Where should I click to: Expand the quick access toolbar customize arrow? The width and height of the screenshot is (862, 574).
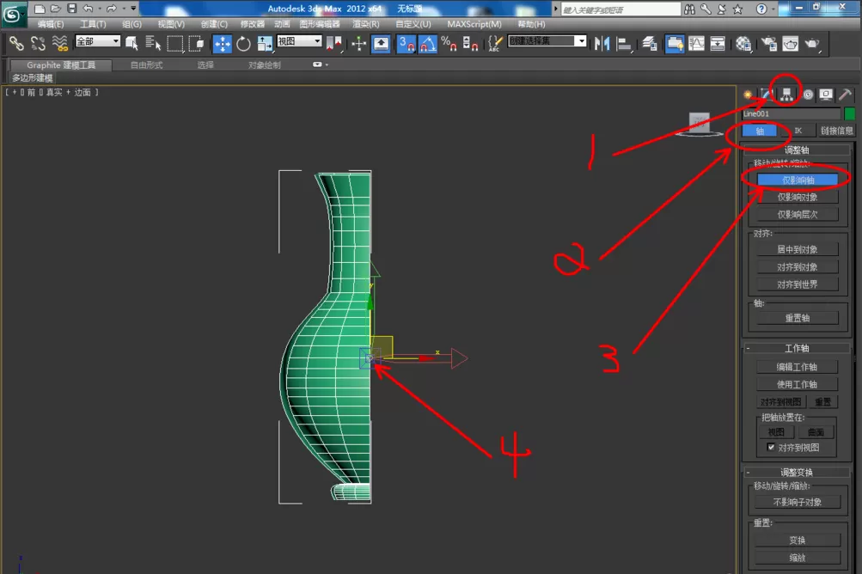133,9
